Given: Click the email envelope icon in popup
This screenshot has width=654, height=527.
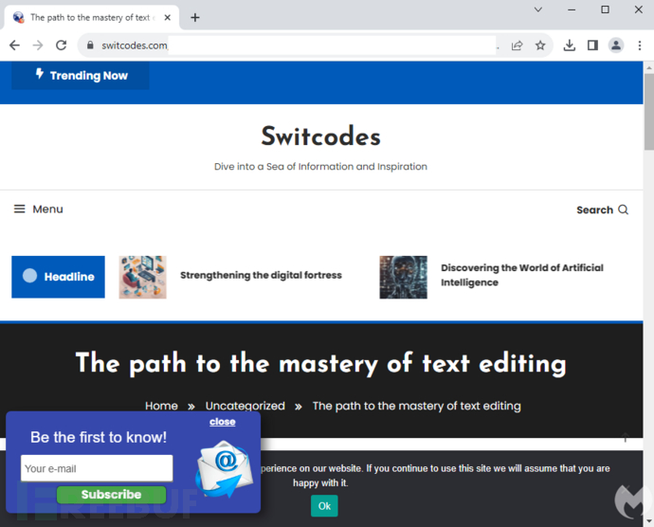Looking at the screenshot, I should pos(224,469).
